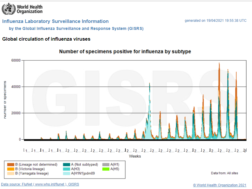Select the A(H1N1)pdm09 legend color box
The height and width of the screenshot is (189, 252).
(67, 173)
